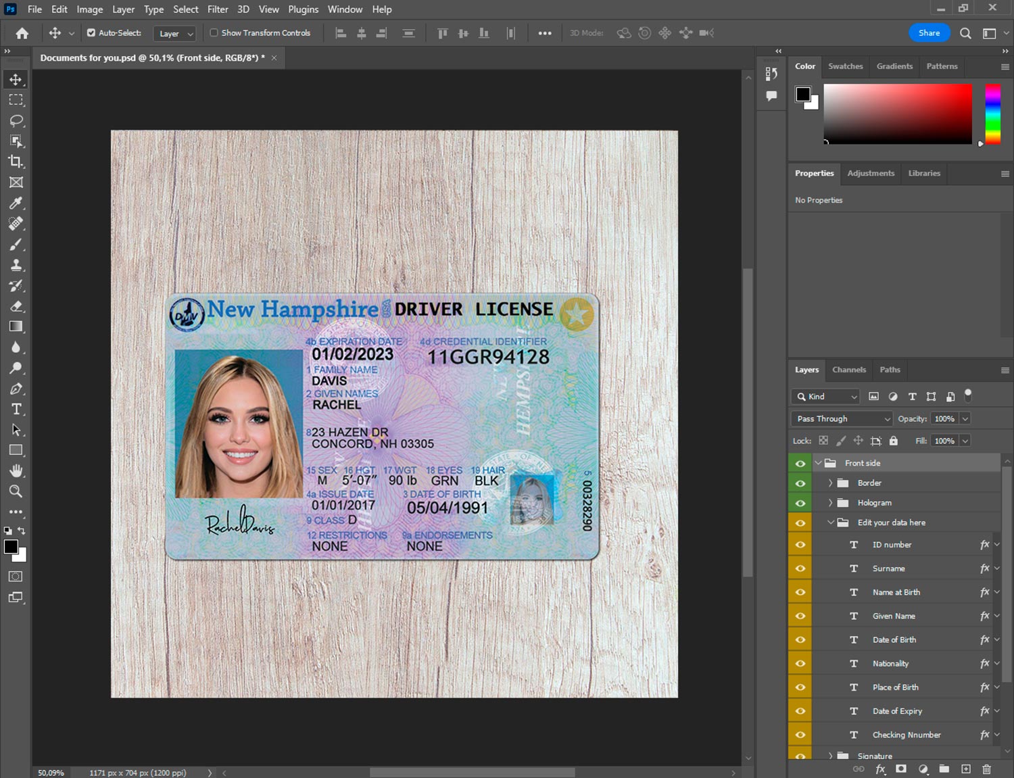The width and height of the screenshot is (1014, 778).
Task: Click the Home icon in options bar
Action: 22,33
